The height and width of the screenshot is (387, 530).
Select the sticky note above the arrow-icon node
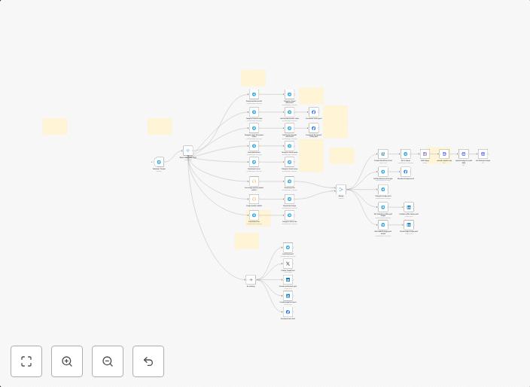coord(246,241)
